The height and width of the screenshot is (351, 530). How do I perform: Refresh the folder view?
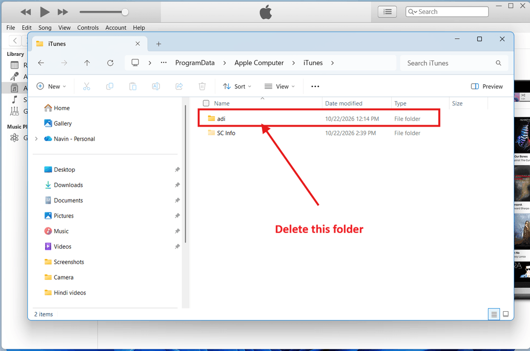tap(110, 63)
